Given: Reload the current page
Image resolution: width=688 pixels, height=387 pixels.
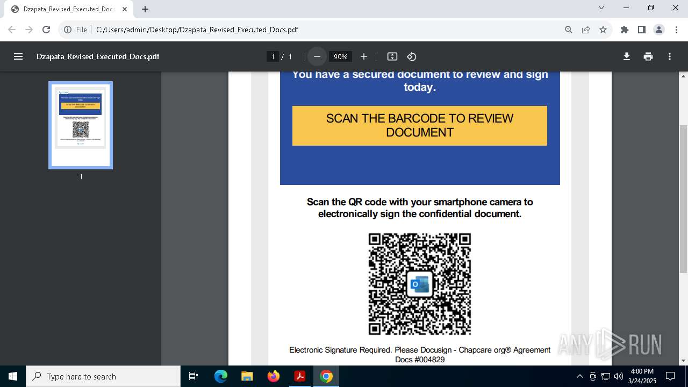Looking at the screenshot, I should (x=46, y=30).
